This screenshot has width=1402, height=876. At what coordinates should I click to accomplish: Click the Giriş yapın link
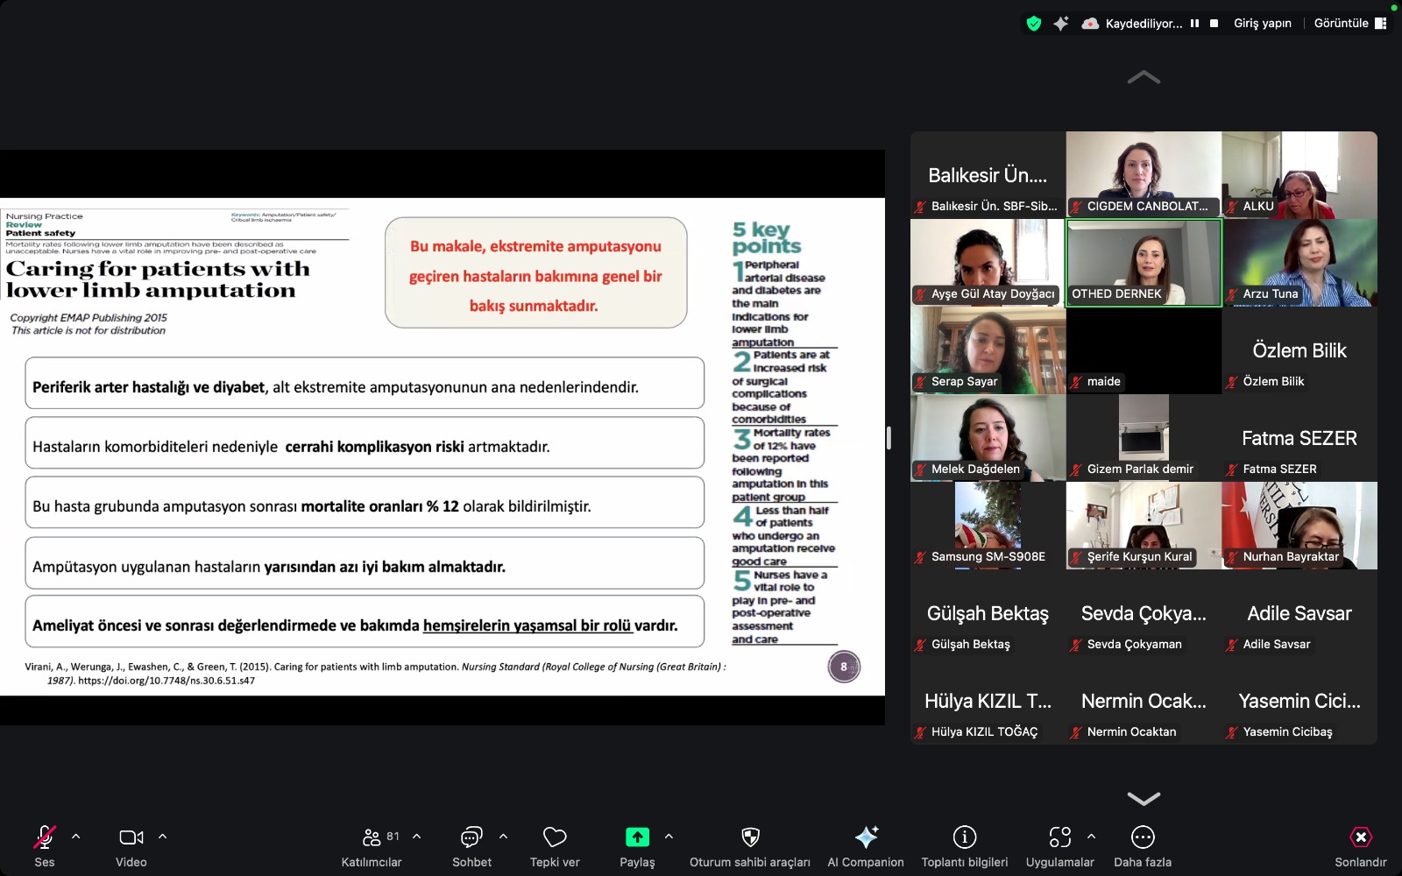(x=1263, y=24)
